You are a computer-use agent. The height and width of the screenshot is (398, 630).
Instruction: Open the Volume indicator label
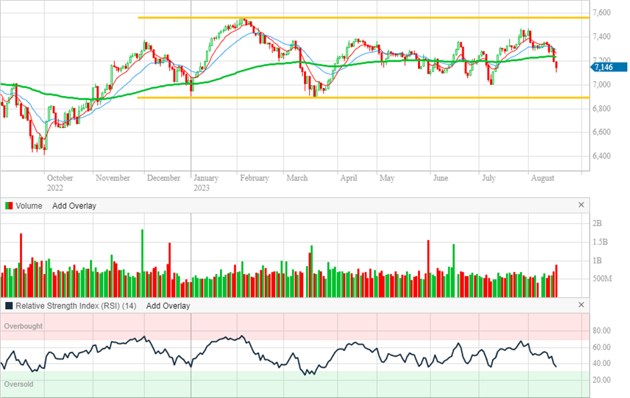(29, 206)
